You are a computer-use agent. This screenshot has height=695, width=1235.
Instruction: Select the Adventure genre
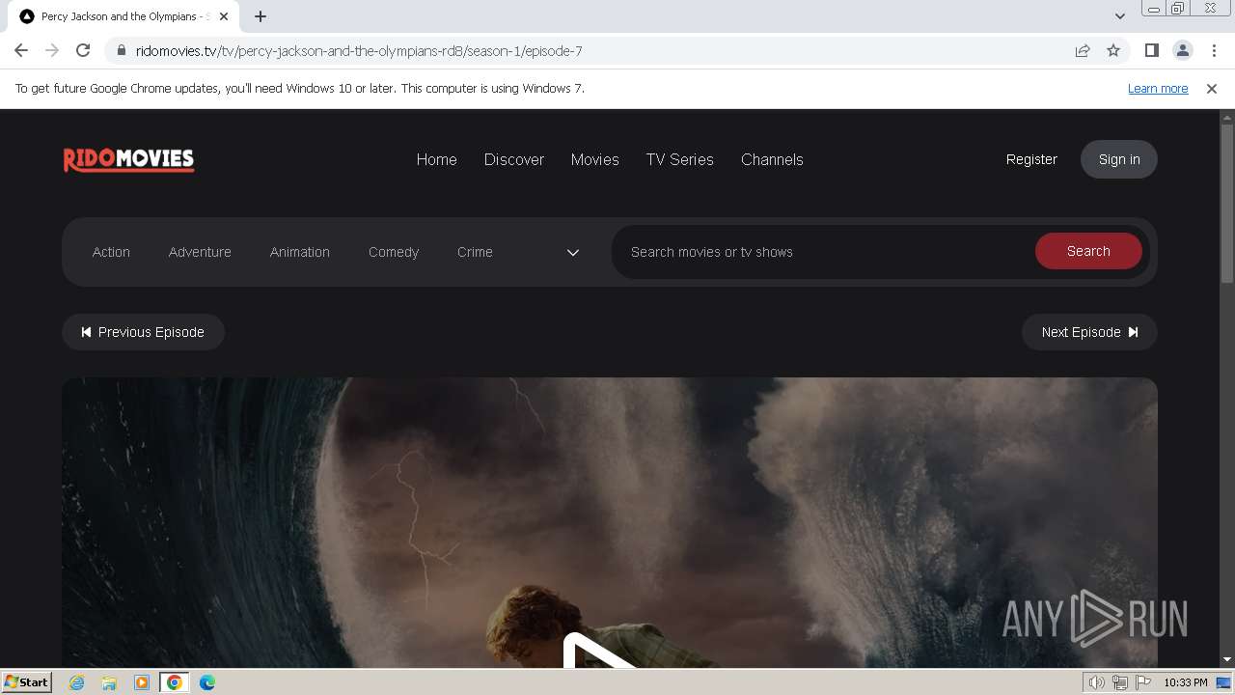point(200,252)
